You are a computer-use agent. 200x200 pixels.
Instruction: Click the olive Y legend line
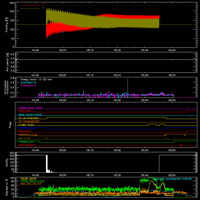[29, 8]
